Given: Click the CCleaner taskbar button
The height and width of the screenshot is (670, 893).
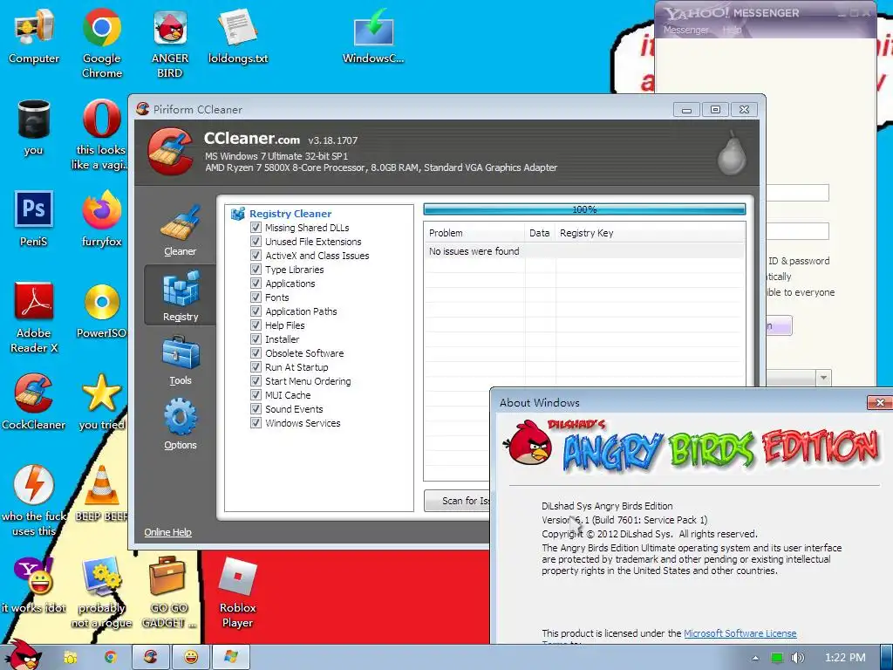Looking at the screenshot, I should [151, 657].
